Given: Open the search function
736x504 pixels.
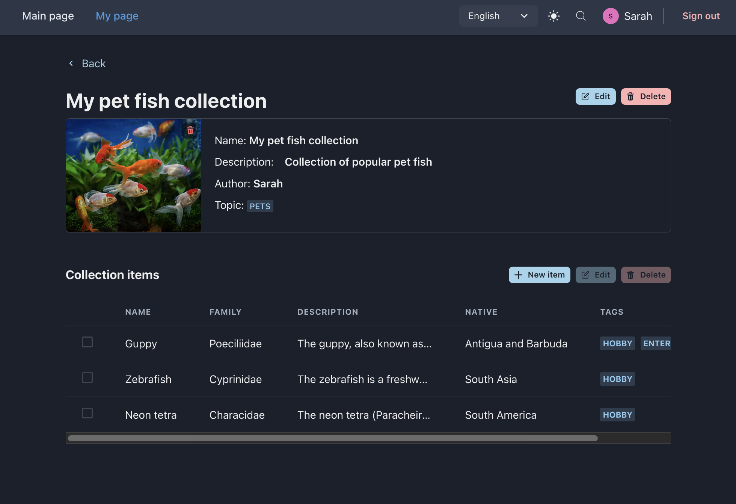Looking at the screenshot, I should (581, 16).
